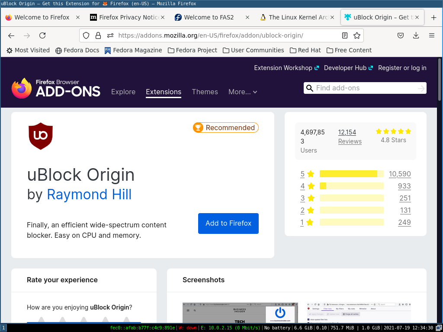
Task: Click Register or log in
Action: [402, 68]
